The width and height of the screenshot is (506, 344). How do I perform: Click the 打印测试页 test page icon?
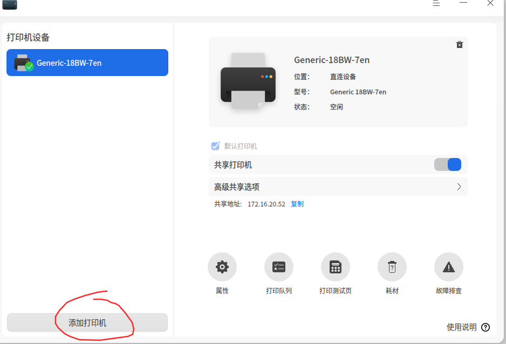pos(336,267)
